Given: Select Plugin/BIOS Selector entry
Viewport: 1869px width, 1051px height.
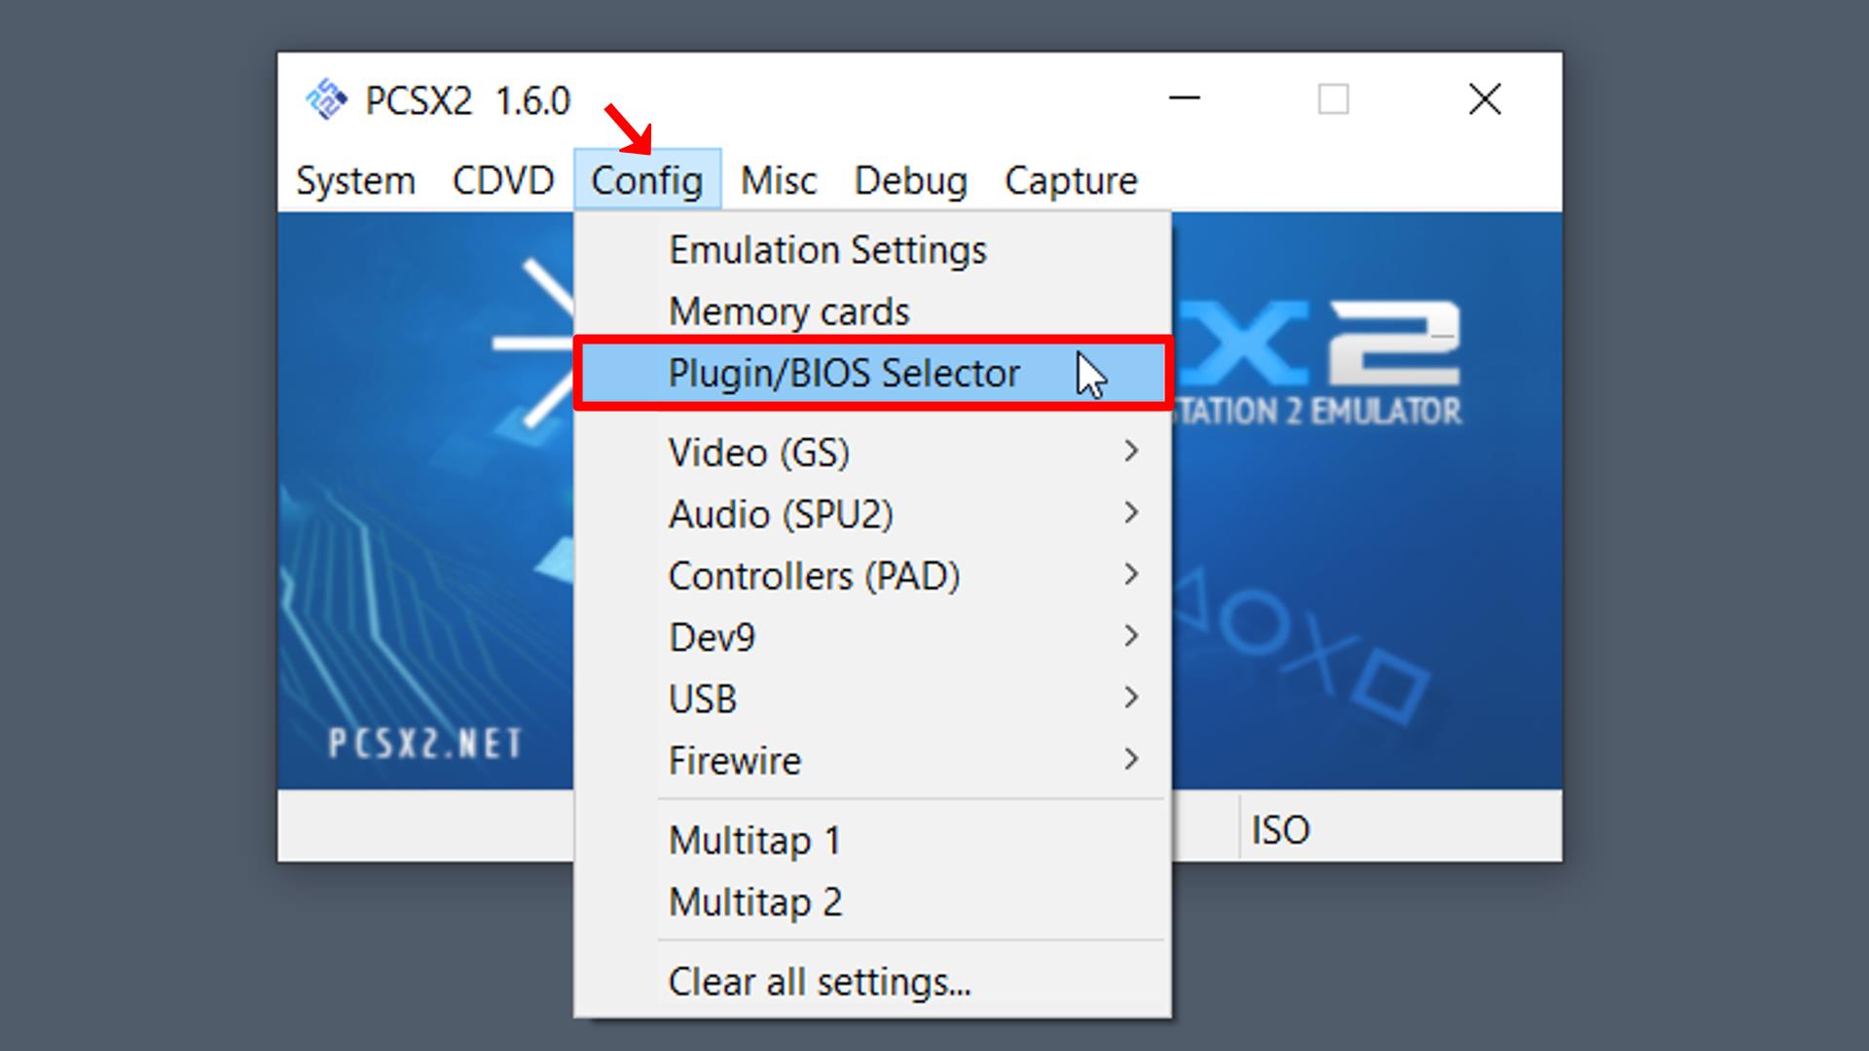Looking at the screenshot, I should click(873, 374).
